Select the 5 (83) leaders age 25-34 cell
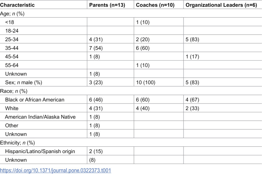Image resolution: width=262 pixels, height=174 pixels. pos(192,40)
